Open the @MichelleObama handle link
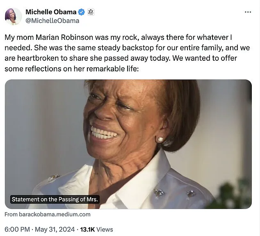This screenshot has width=260, height=236. tap(52, 21)
